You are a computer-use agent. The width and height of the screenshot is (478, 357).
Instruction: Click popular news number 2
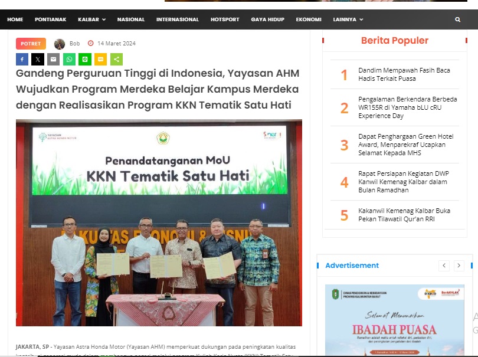[344, 108]
